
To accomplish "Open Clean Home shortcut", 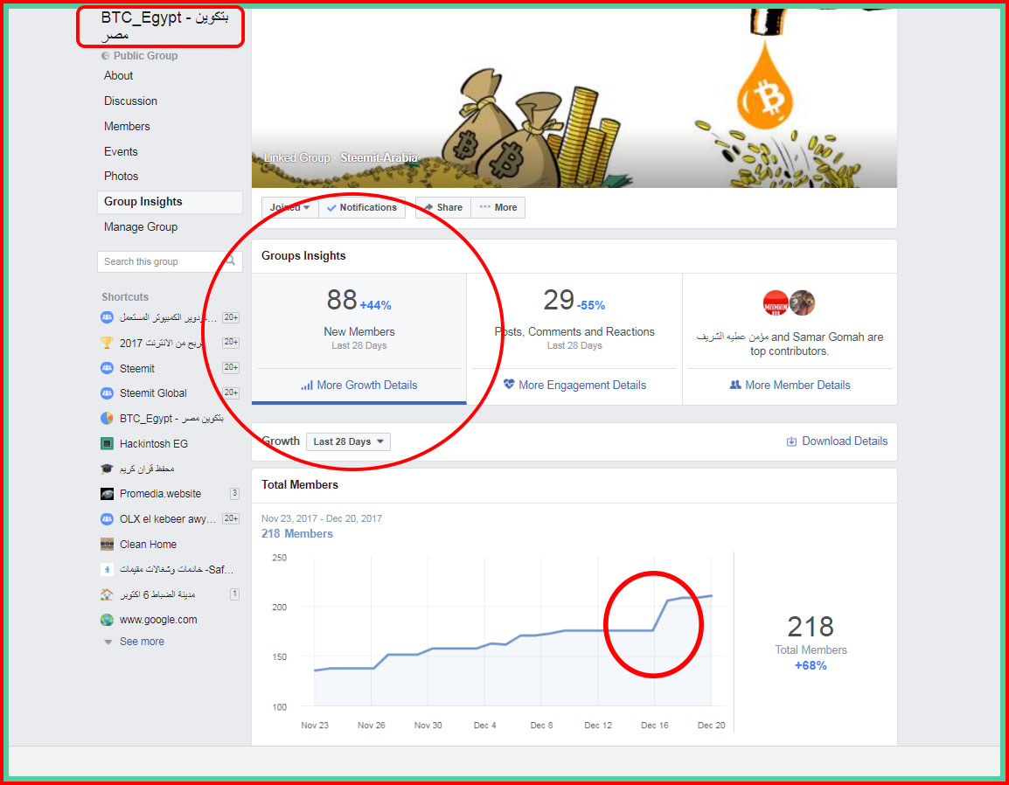I will tap(148, 544).
